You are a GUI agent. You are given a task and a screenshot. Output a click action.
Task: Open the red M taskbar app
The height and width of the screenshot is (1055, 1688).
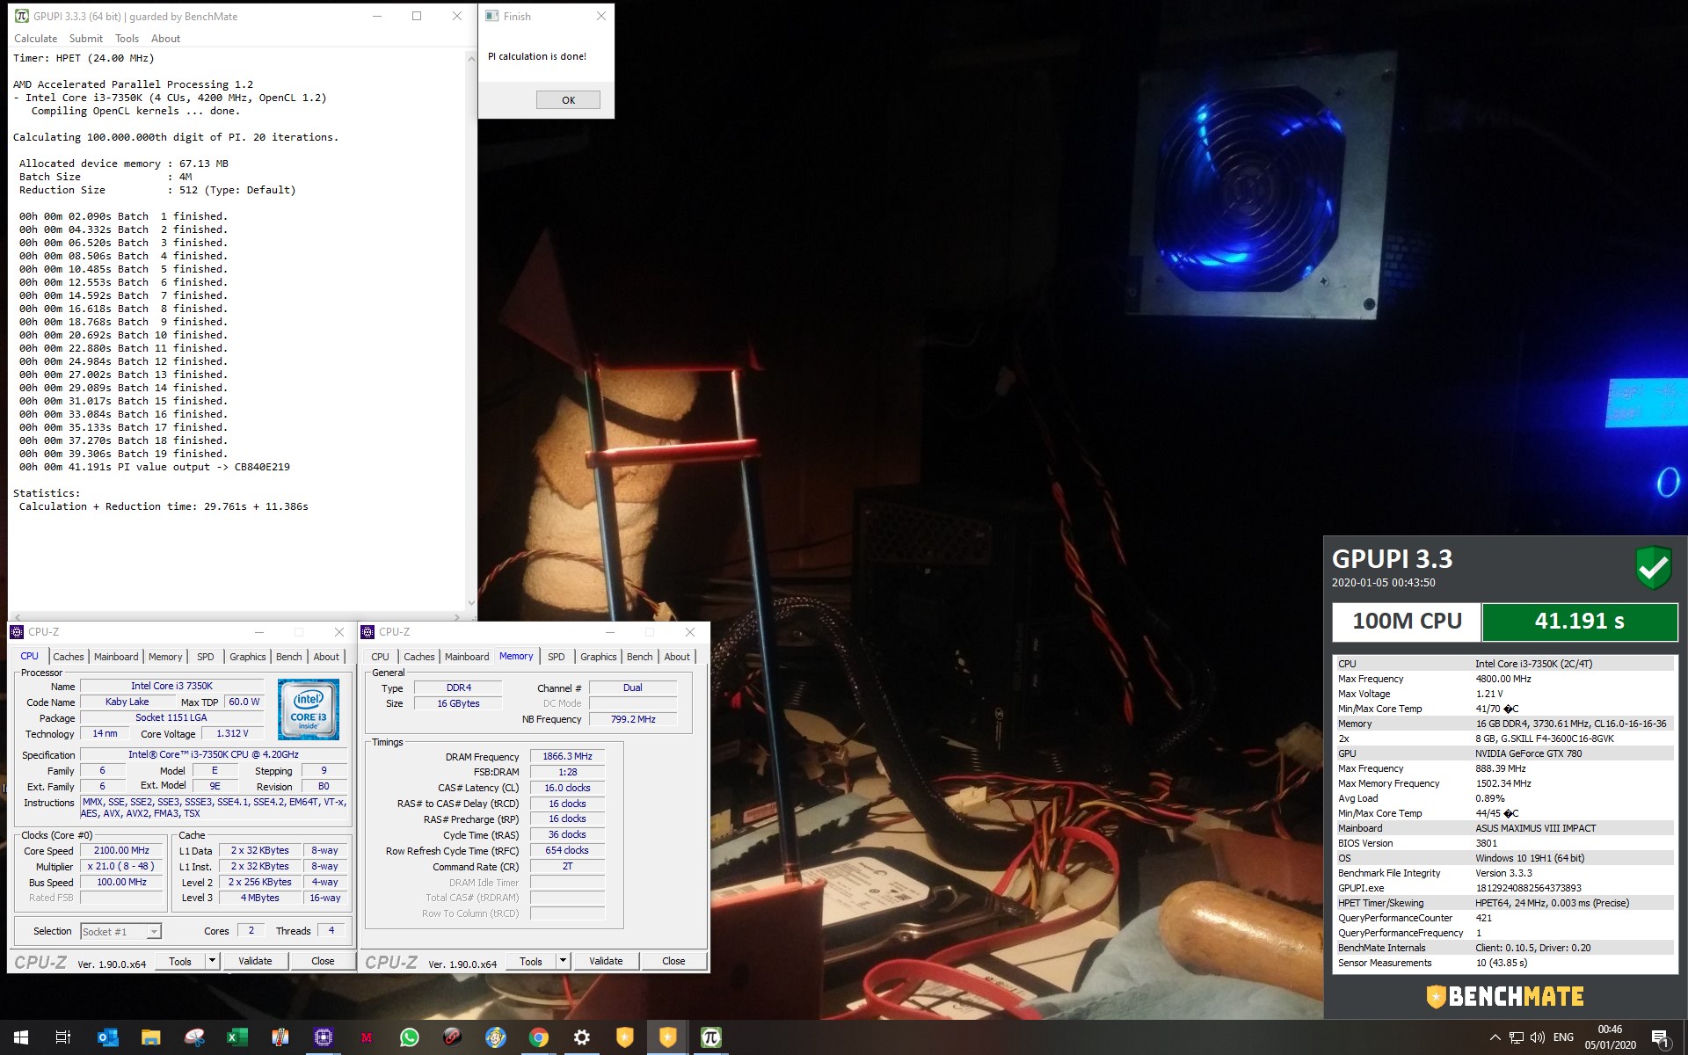367,1037
